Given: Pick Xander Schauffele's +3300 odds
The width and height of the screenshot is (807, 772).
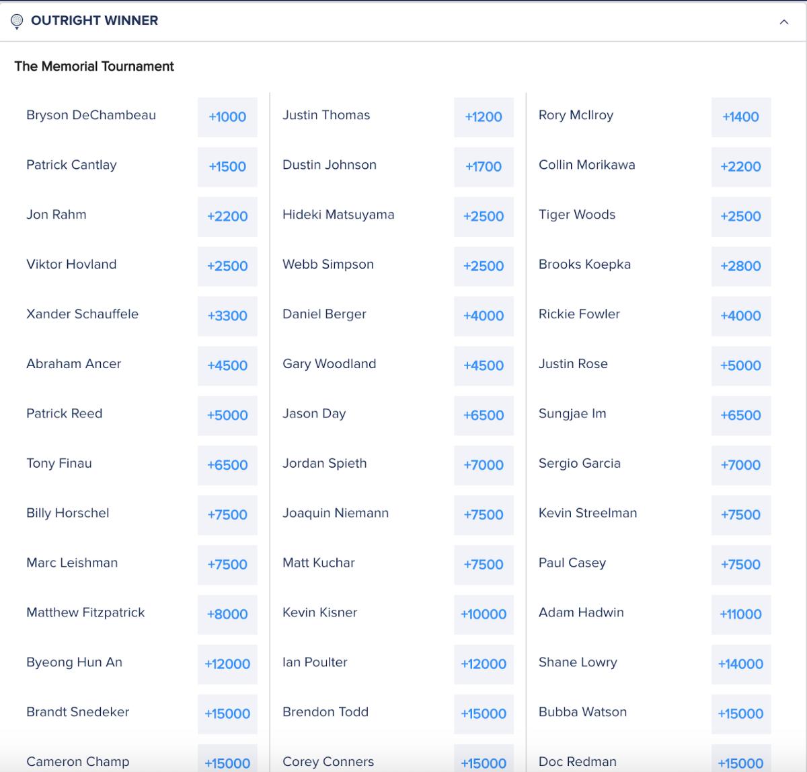Looking at the screenshot, I should [227, 316].
